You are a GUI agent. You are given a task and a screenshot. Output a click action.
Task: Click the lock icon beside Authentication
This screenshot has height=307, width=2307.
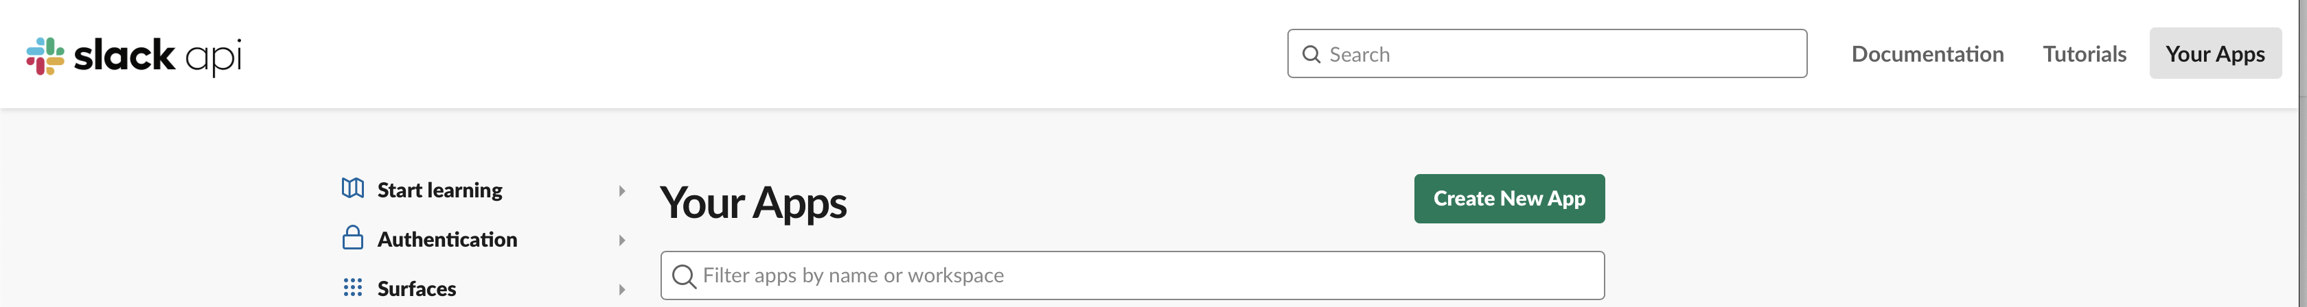coord(353,237)
